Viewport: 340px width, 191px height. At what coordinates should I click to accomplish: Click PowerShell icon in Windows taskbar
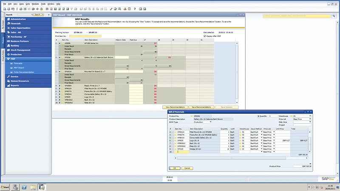pos(24,187)
